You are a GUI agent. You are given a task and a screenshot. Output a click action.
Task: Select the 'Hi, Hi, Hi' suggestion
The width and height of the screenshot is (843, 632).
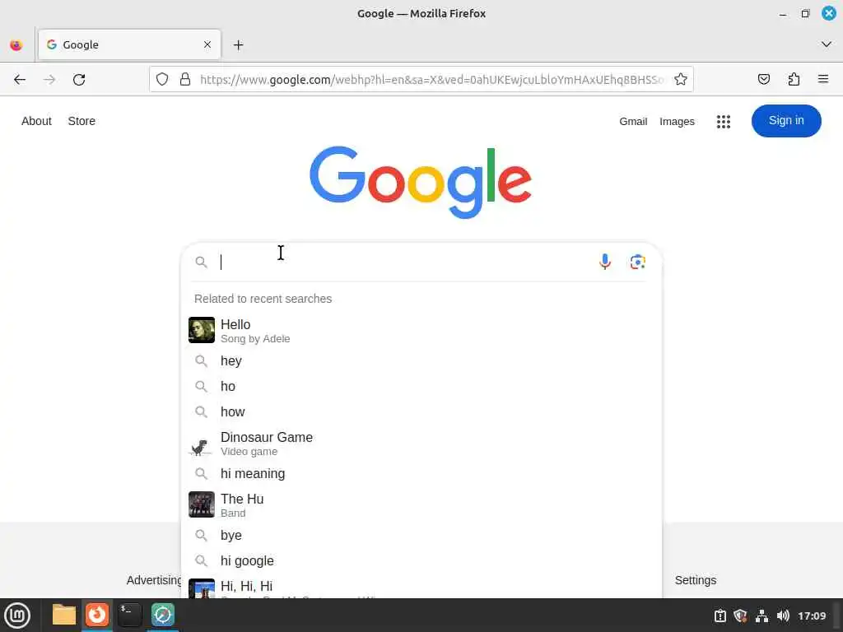pyautogui.click(x=421, y=588)
